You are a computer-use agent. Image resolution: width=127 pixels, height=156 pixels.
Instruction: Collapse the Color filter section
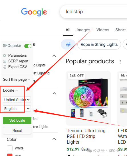(54, 139)
